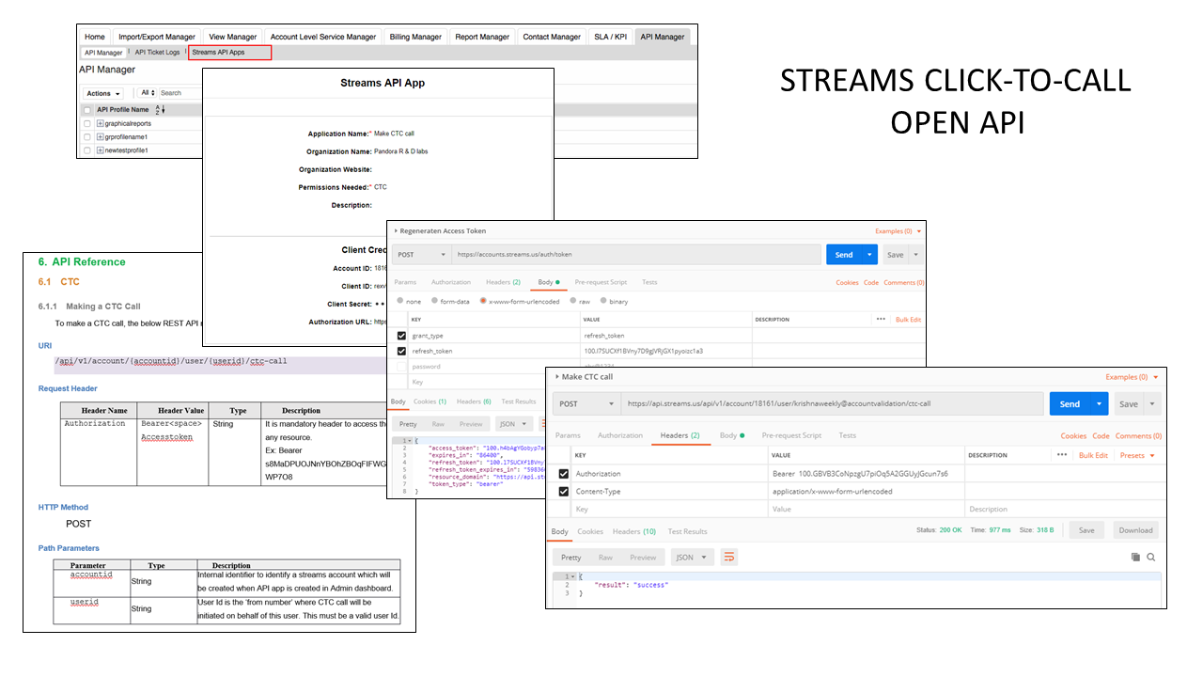The image size is (1203, 677).
Task: Click the Make CTC call request URL field
Action: point(832,404)
